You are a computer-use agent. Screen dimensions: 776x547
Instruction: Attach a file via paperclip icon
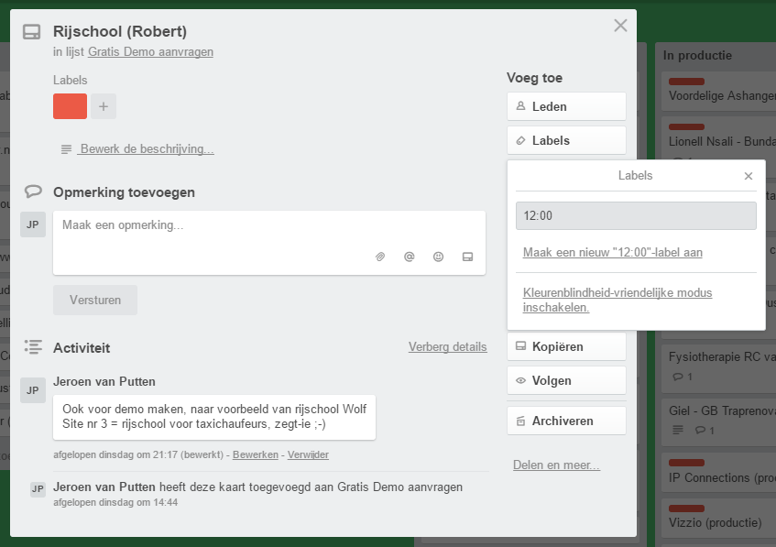(x=380, y=257)
